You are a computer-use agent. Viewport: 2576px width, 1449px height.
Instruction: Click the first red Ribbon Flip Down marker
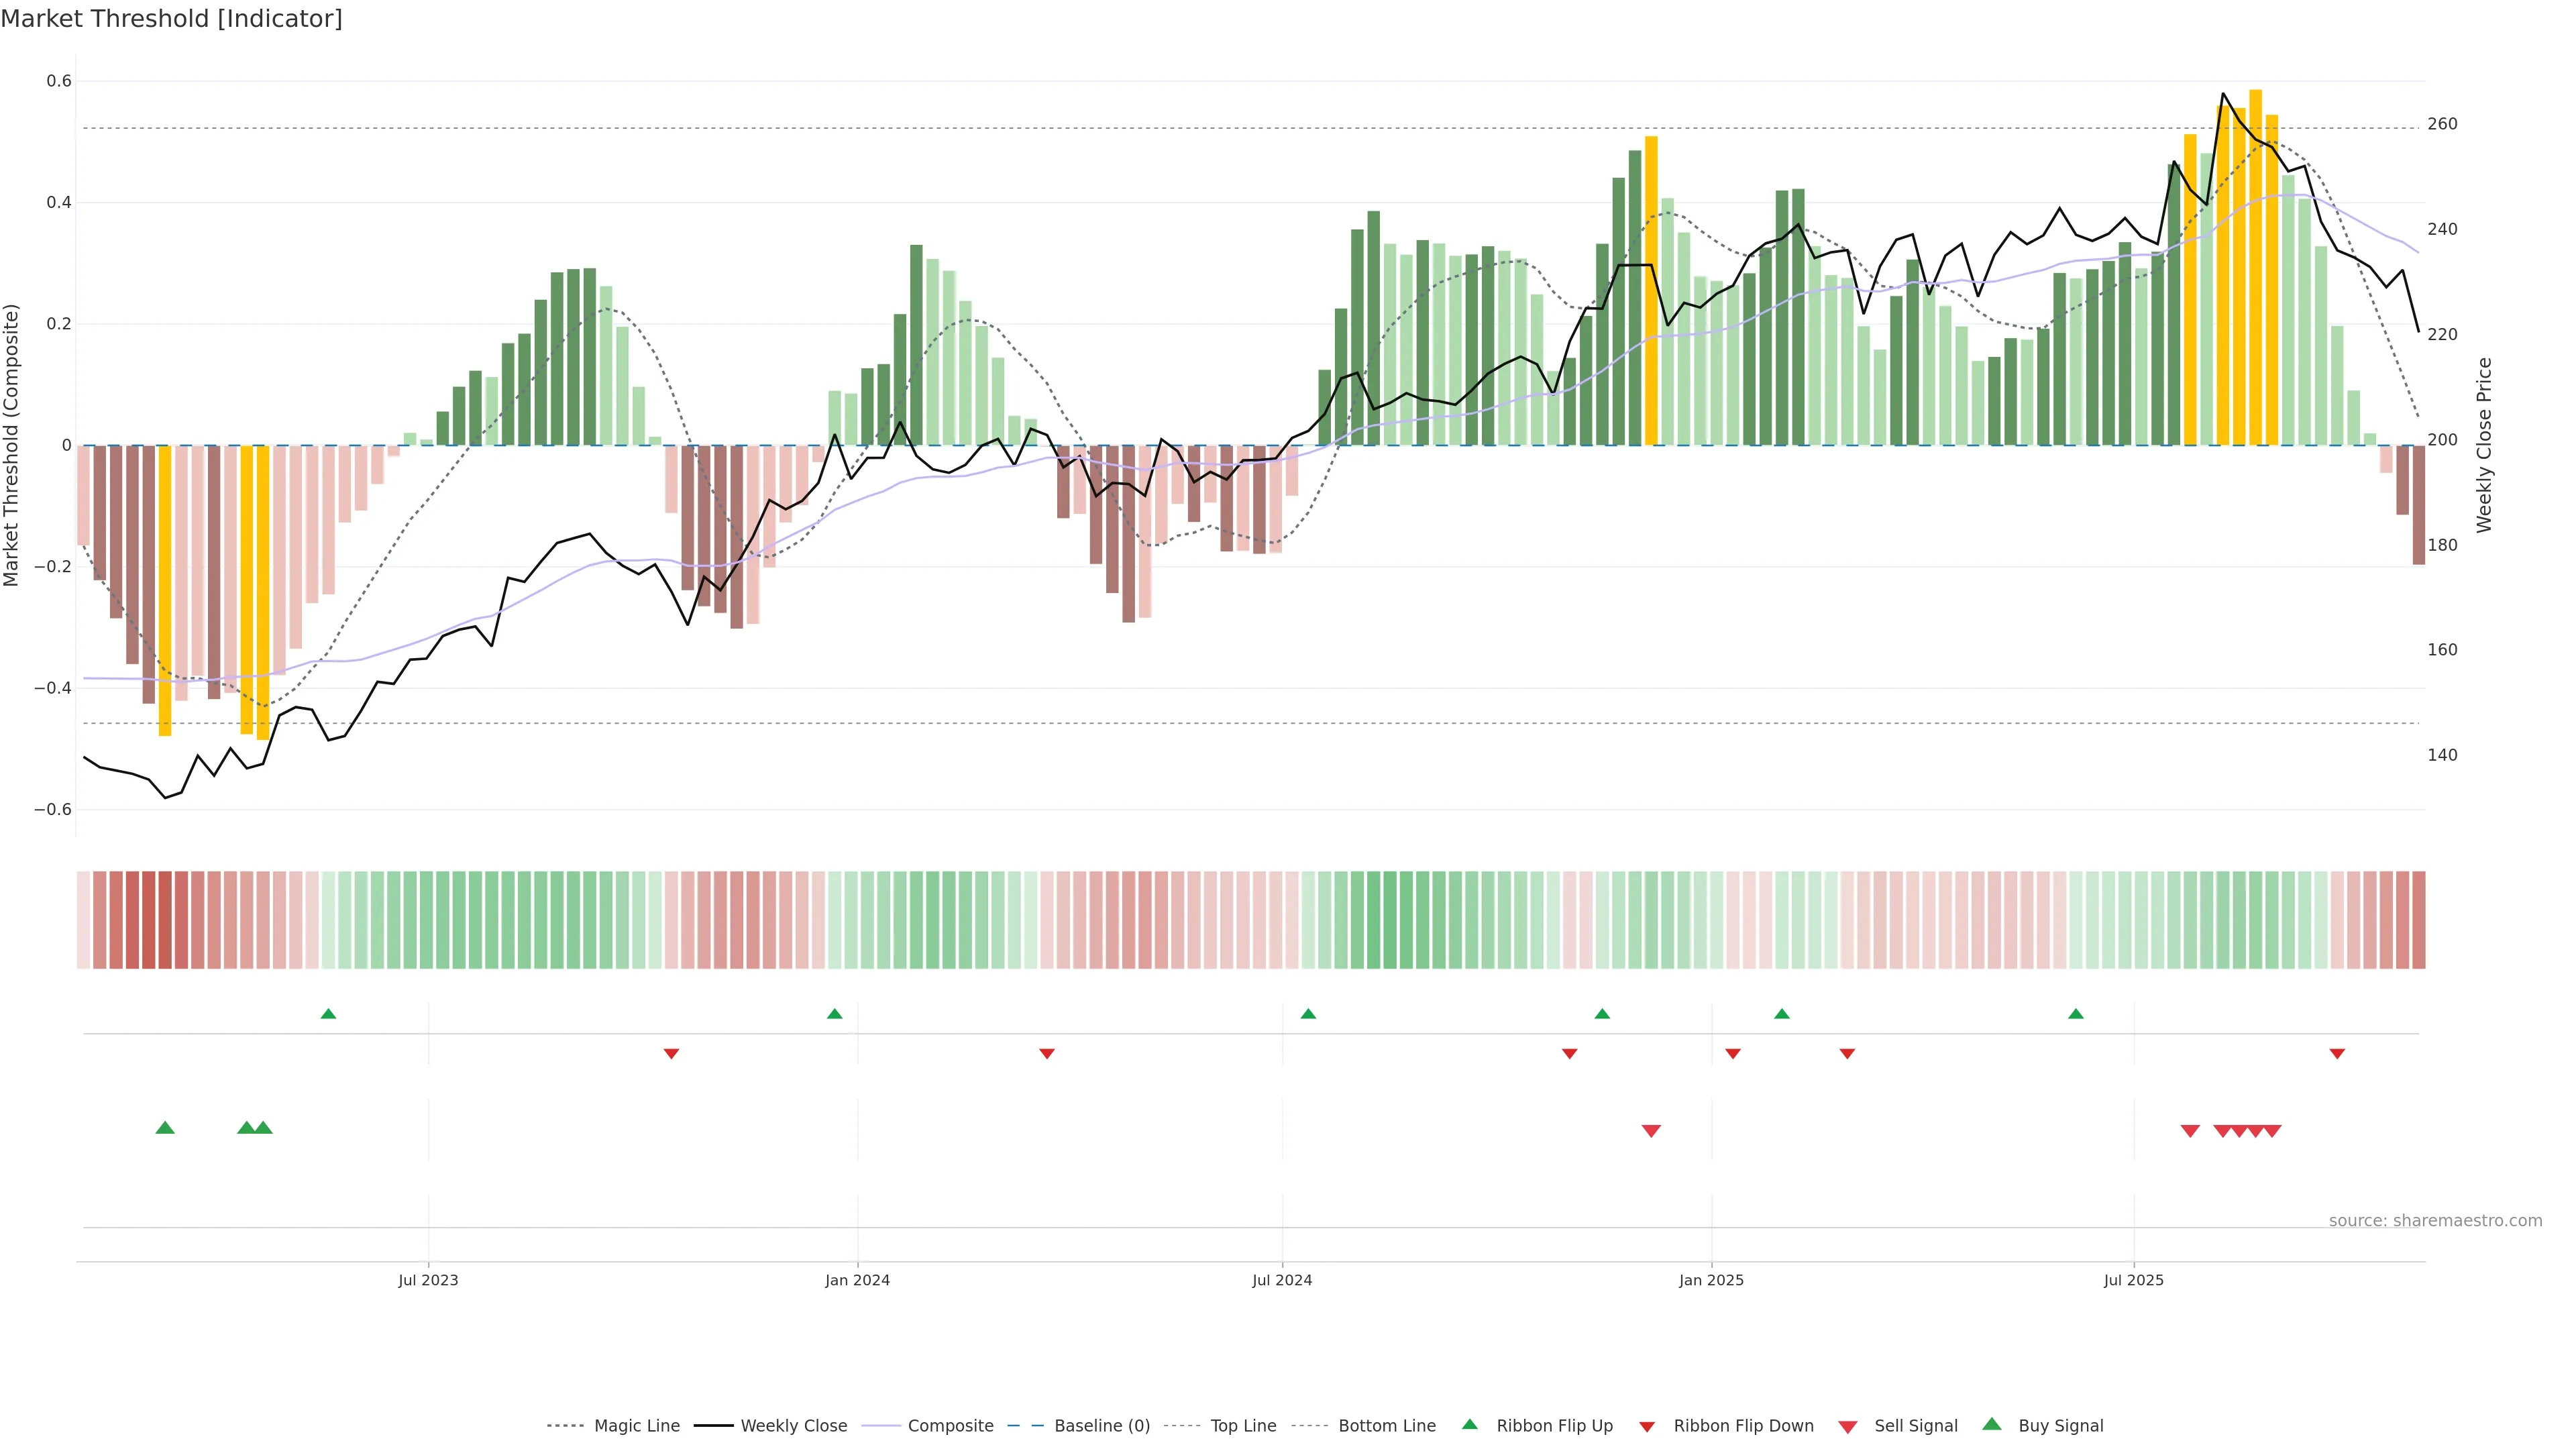[671, 1053]
